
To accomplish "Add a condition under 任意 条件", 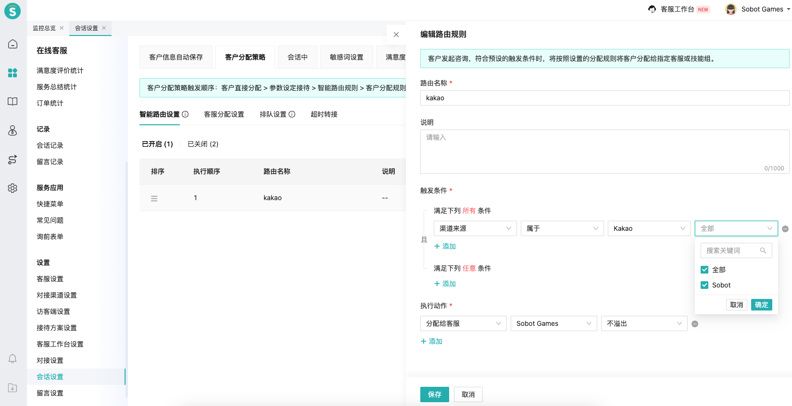I will pos(445,284).
